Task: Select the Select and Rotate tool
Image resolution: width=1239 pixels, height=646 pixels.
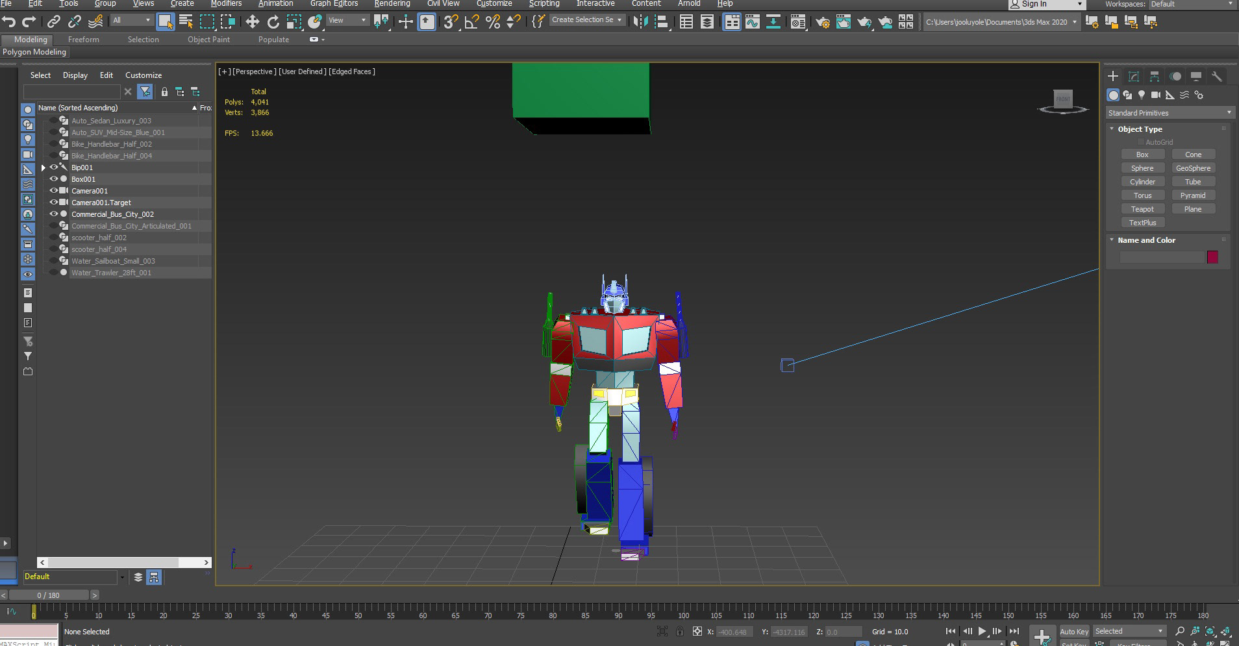Action: (273, 22)
